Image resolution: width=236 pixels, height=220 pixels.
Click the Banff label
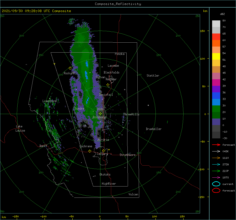point(43,146)
